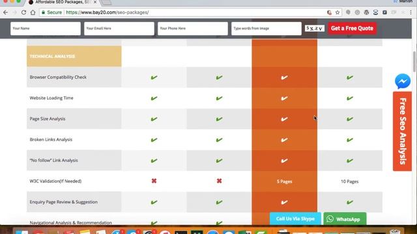Click the page vertical scrollbar thumb
417x234 pixels.
coord(414,62)
